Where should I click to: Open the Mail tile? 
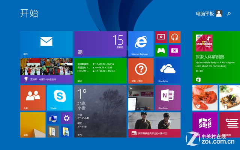[x=46, y=44]
